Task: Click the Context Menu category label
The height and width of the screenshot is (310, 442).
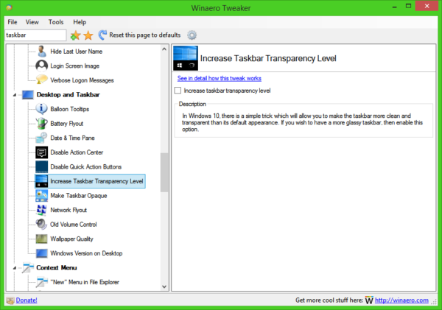Action: [57, 267]
